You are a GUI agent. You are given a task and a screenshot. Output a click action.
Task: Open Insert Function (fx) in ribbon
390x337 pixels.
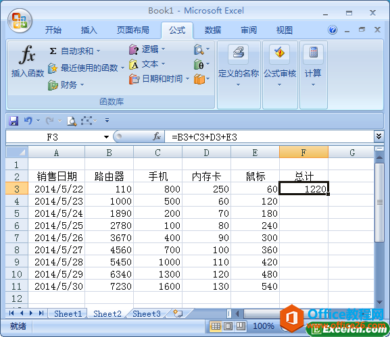coord(27,61)
